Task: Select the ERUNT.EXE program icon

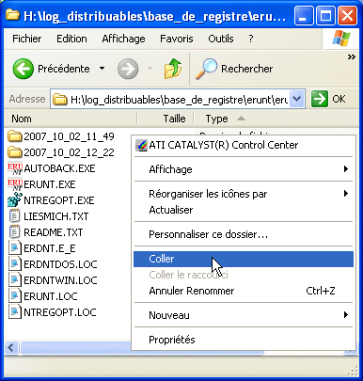Action: 15,184
